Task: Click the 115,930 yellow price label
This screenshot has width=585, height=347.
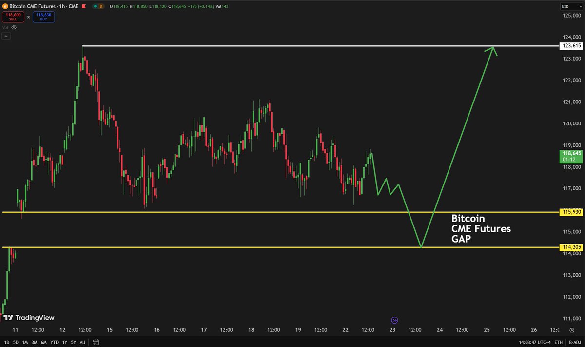Action: pos(571,212)
